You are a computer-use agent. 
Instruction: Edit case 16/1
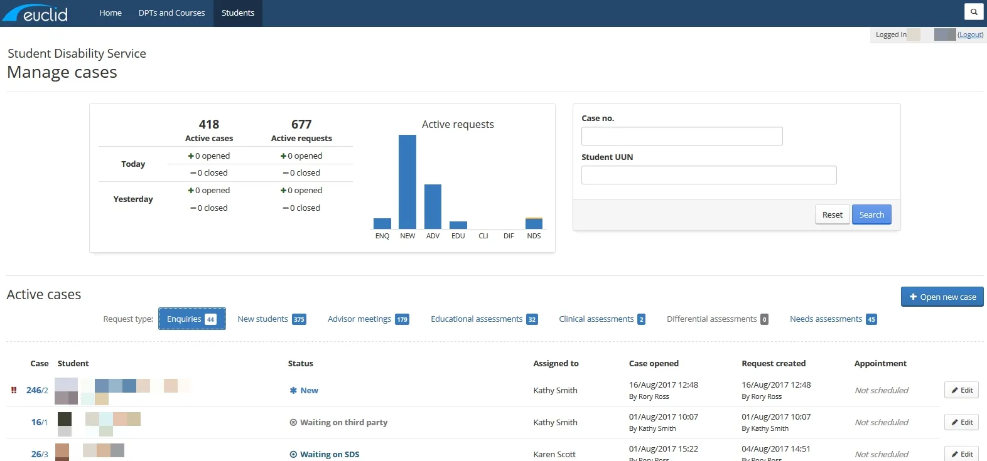pyautogui.click(x=961, y=422)
